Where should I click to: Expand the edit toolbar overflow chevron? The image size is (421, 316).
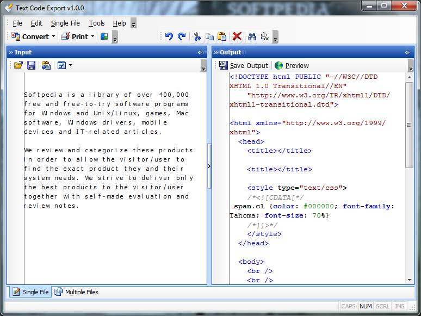(x=275, y=37)
